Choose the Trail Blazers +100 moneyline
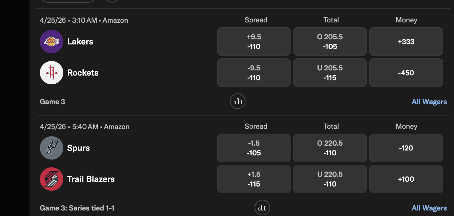The width and height of the screenshot is (454, 216). 406,179
